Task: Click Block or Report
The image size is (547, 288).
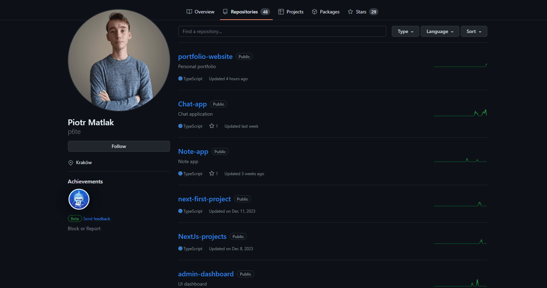Action: click(84, 228)
